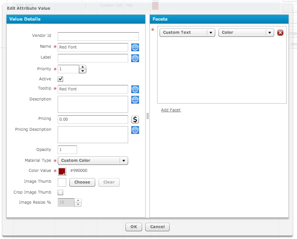This screenshot has width=297, height=239.
Task: Cancel the Edit Attribute Value dialog
Action: [x=157, y=227]
